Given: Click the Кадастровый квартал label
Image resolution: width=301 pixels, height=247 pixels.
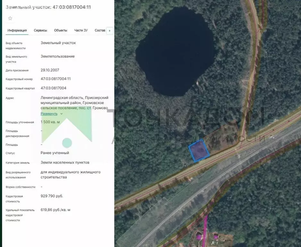Looking at the screenshot, I should pos(20,88).
